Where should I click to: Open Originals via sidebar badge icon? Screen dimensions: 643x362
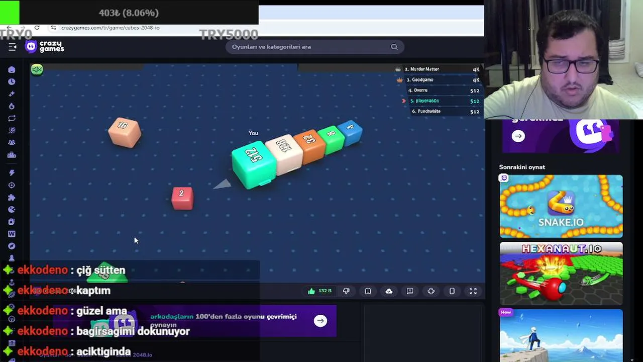point(12,130)
